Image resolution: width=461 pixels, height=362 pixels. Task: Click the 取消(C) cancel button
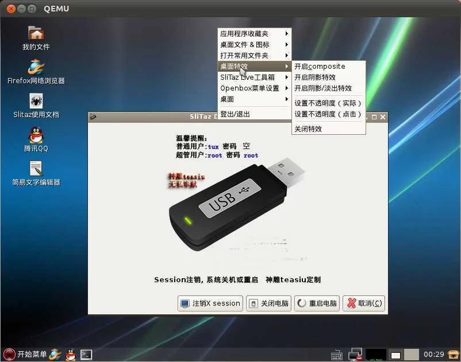pyautogui.click(x=364, y=303)
